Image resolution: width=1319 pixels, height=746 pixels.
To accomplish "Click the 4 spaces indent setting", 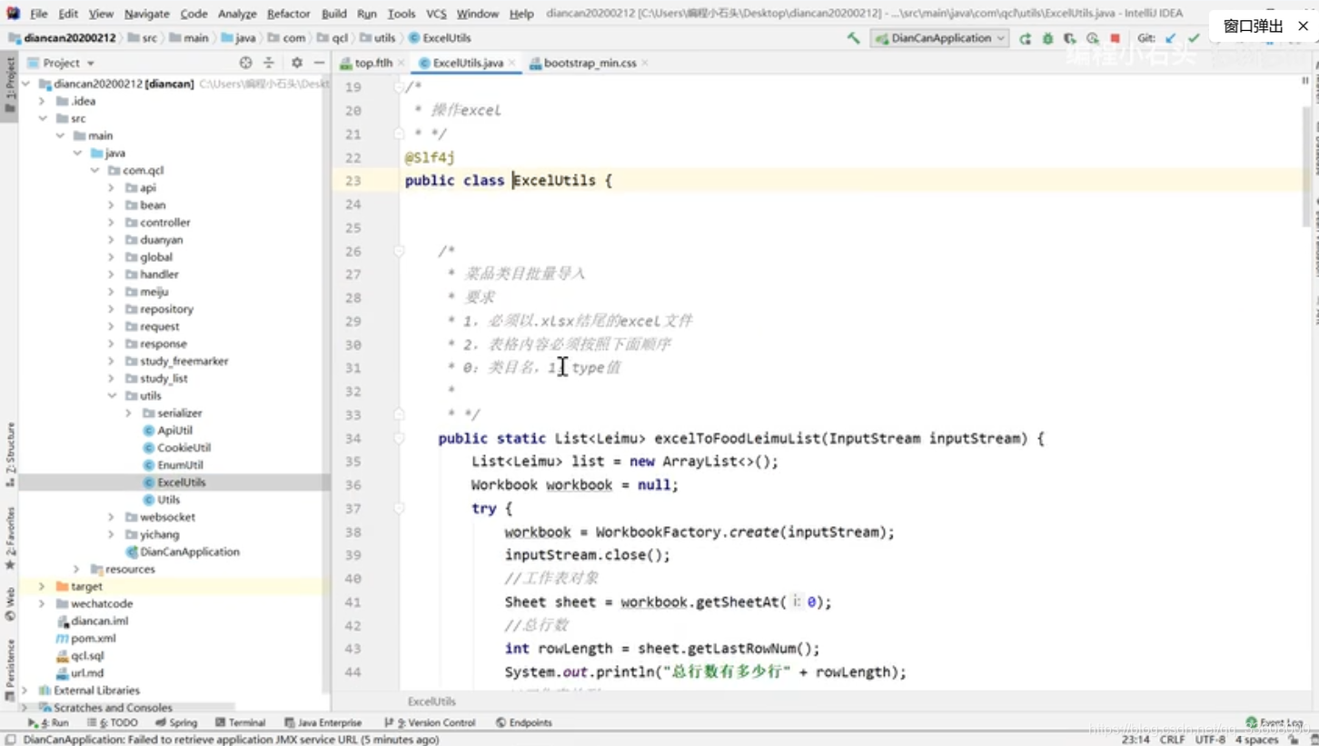I will [1257, 740].
